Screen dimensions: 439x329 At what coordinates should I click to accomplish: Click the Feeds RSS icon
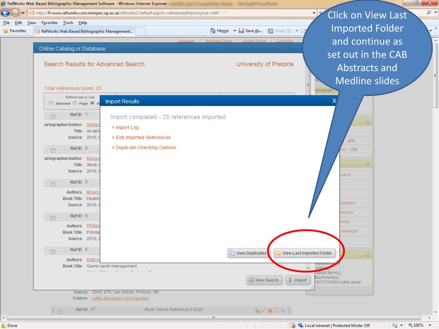[271, 31]
